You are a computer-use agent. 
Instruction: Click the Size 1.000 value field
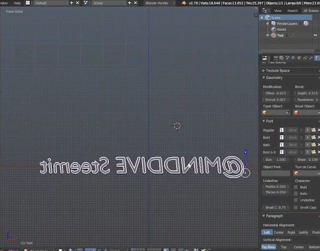tap(275, 159)
